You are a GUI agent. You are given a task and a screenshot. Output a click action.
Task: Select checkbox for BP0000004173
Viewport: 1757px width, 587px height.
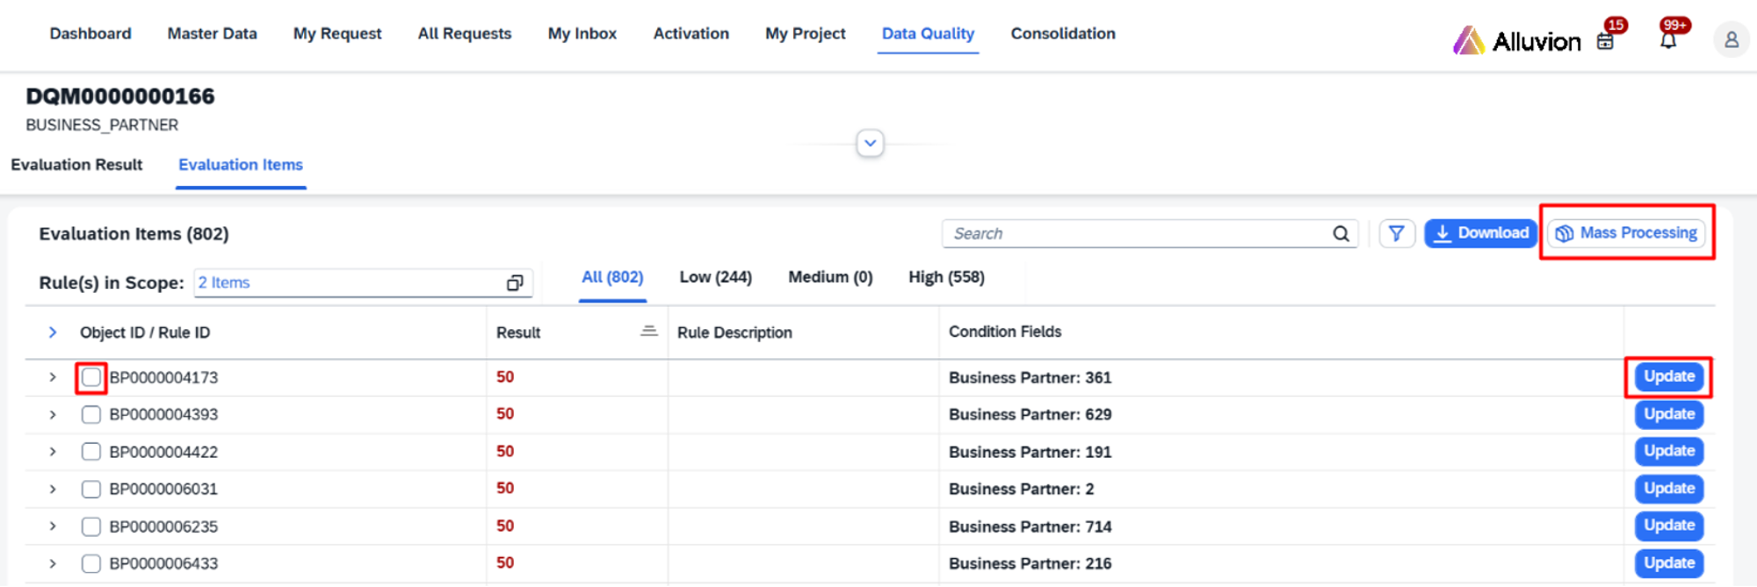[91, 377]
